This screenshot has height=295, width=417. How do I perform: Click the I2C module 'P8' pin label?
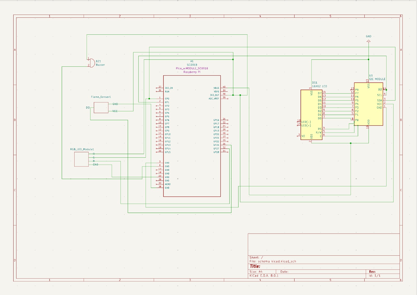pyautogui.click(x=357, y=120)
